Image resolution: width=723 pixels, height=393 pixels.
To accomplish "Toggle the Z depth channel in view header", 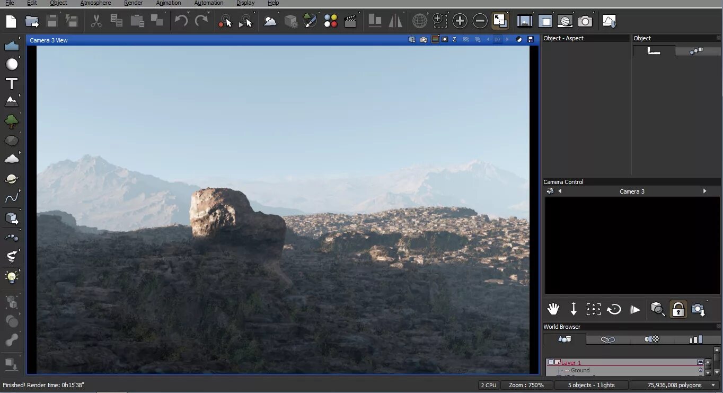I will [454, 39].
